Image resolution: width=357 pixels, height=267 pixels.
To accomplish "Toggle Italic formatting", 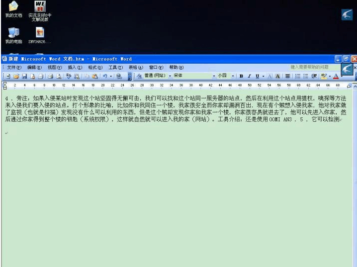I will coord(249,76).
